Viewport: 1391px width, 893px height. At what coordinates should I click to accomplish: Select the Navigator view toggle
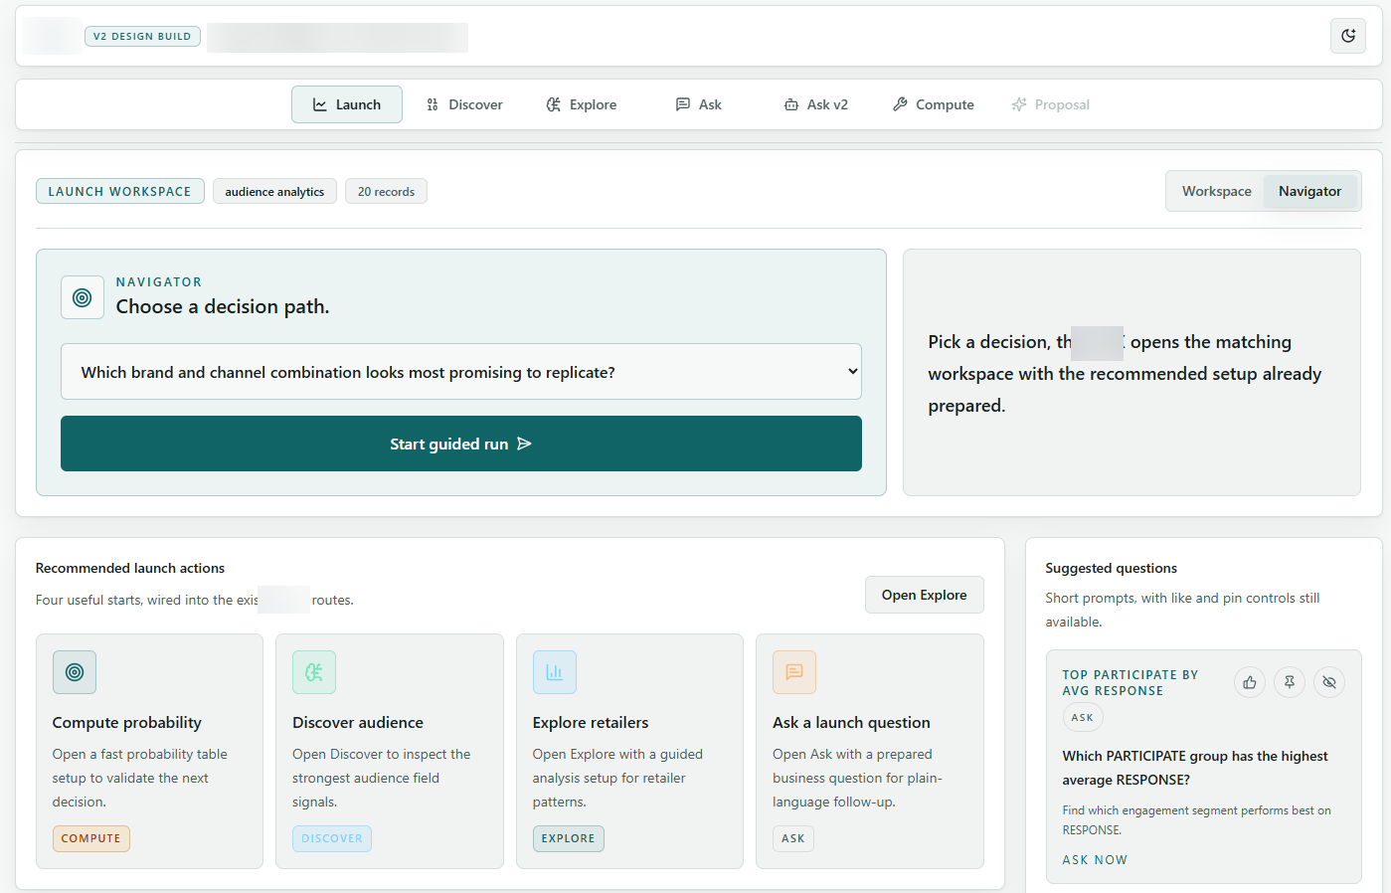[1309, 191]
